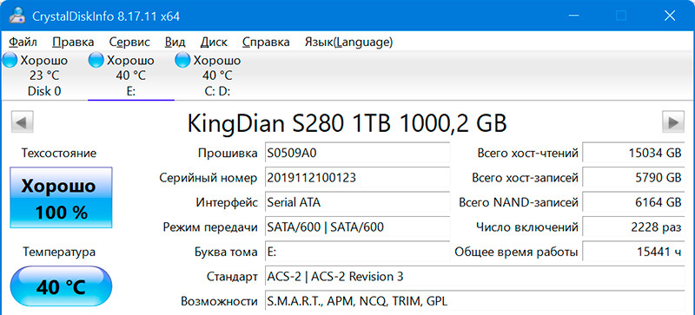Click the firmware field S0509A0
695x315 pixels.
coord(357,154)
